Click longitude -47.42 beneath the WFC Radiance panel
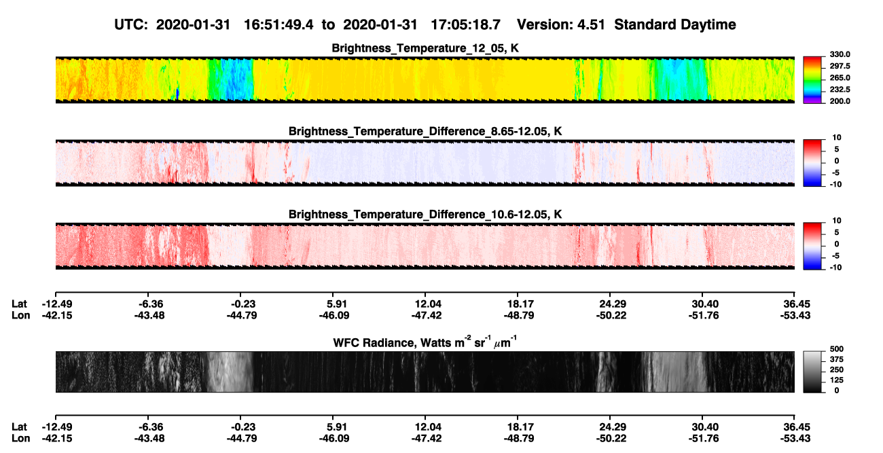883x453 pixels. point(427,438)
